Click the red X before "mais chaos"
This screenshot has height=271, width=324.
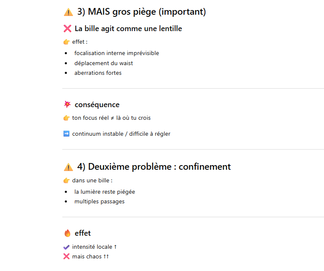point(66,256)
